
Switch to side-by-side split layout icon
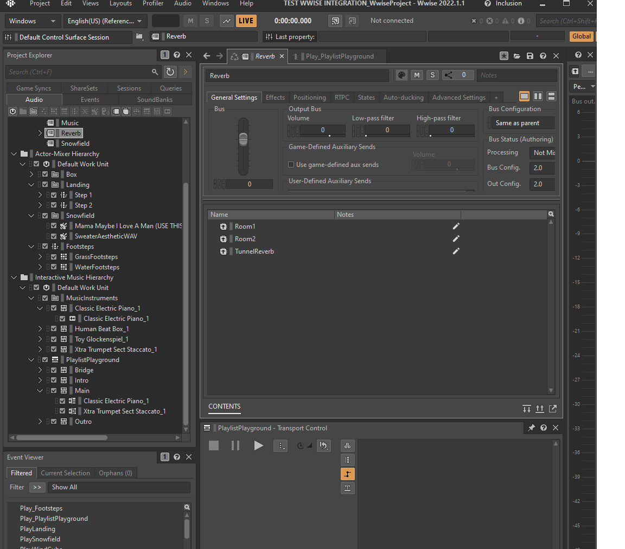[x=538, y=96]
